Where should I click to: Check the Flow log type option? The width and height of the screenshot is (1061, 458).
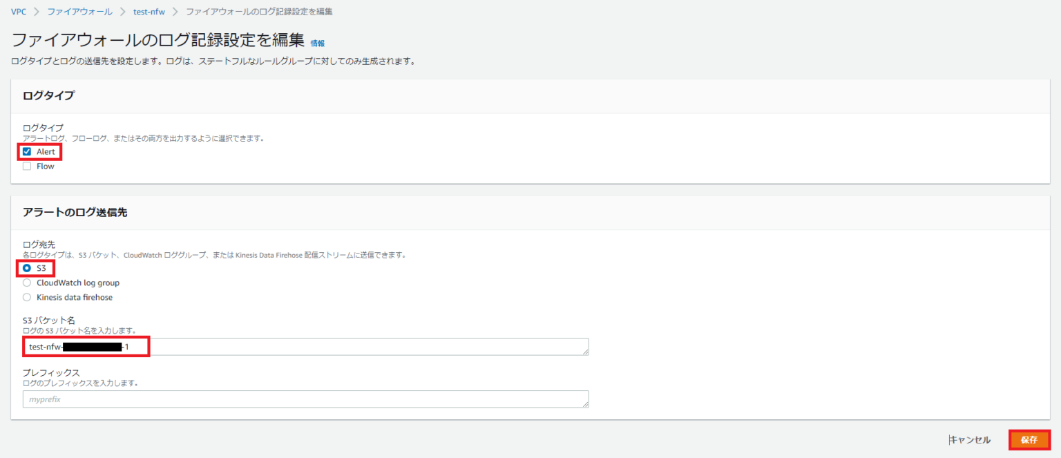(26, 166)
